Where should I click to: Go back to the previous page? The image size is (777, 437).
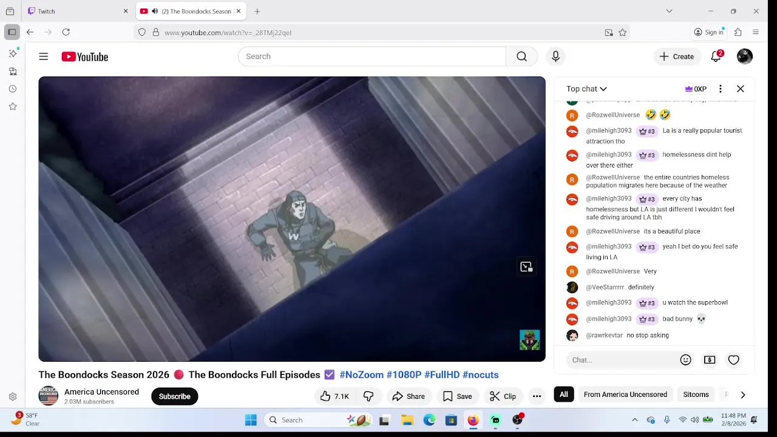pyautogui.click(x=30, y=32)
